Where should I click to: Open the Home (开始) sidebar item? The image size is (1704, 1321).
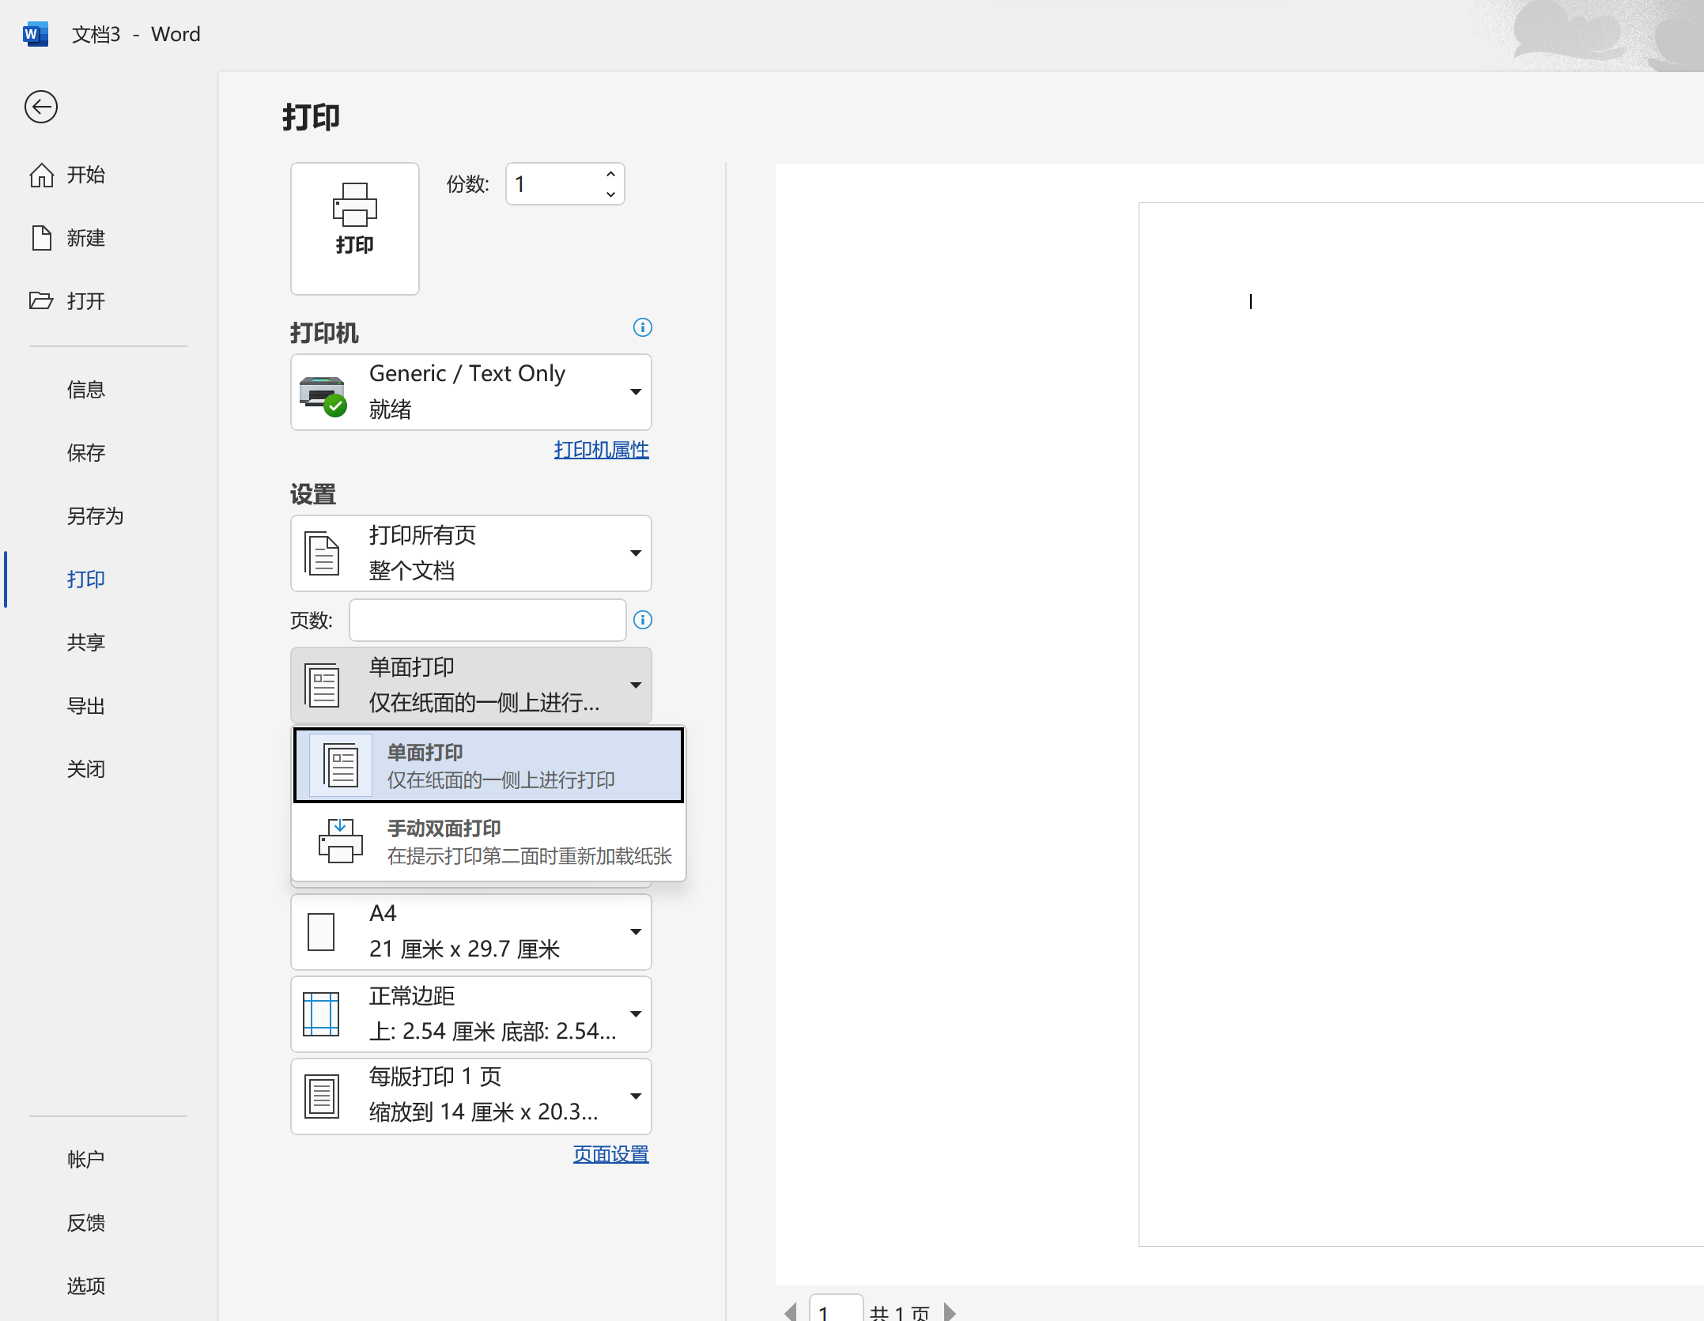click(x=85, y=175)
